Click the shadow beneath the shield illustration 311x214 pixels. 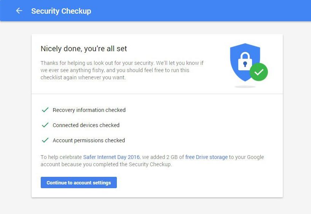tap(245, 87)
